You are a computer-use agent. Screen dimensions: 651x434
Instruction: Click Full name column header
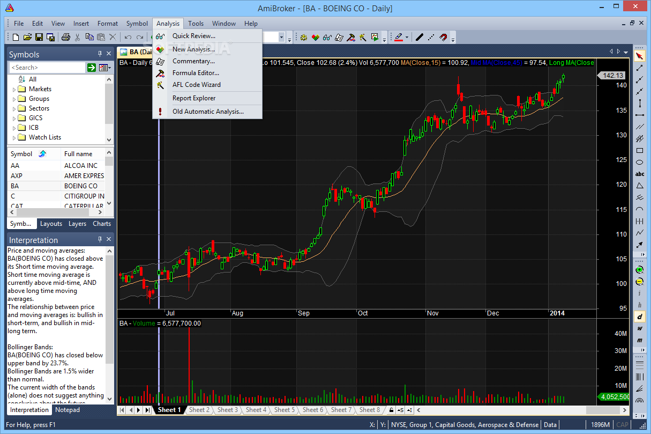click(83, 154)
